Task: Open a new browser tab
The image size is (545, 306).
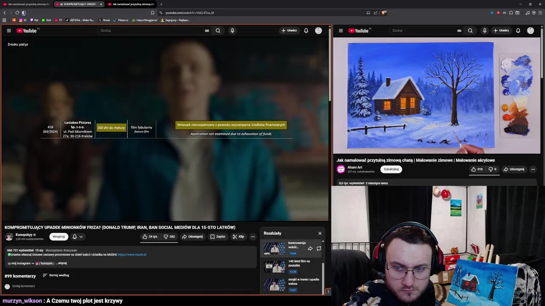Action: tap(161, 4)
